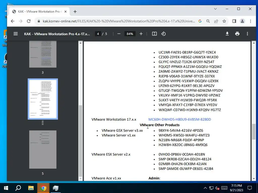The height and width of the screenshot is (193, 258).
Task: Click the thumbnail panel scrollbar thumb
Action: pos(80,140)
